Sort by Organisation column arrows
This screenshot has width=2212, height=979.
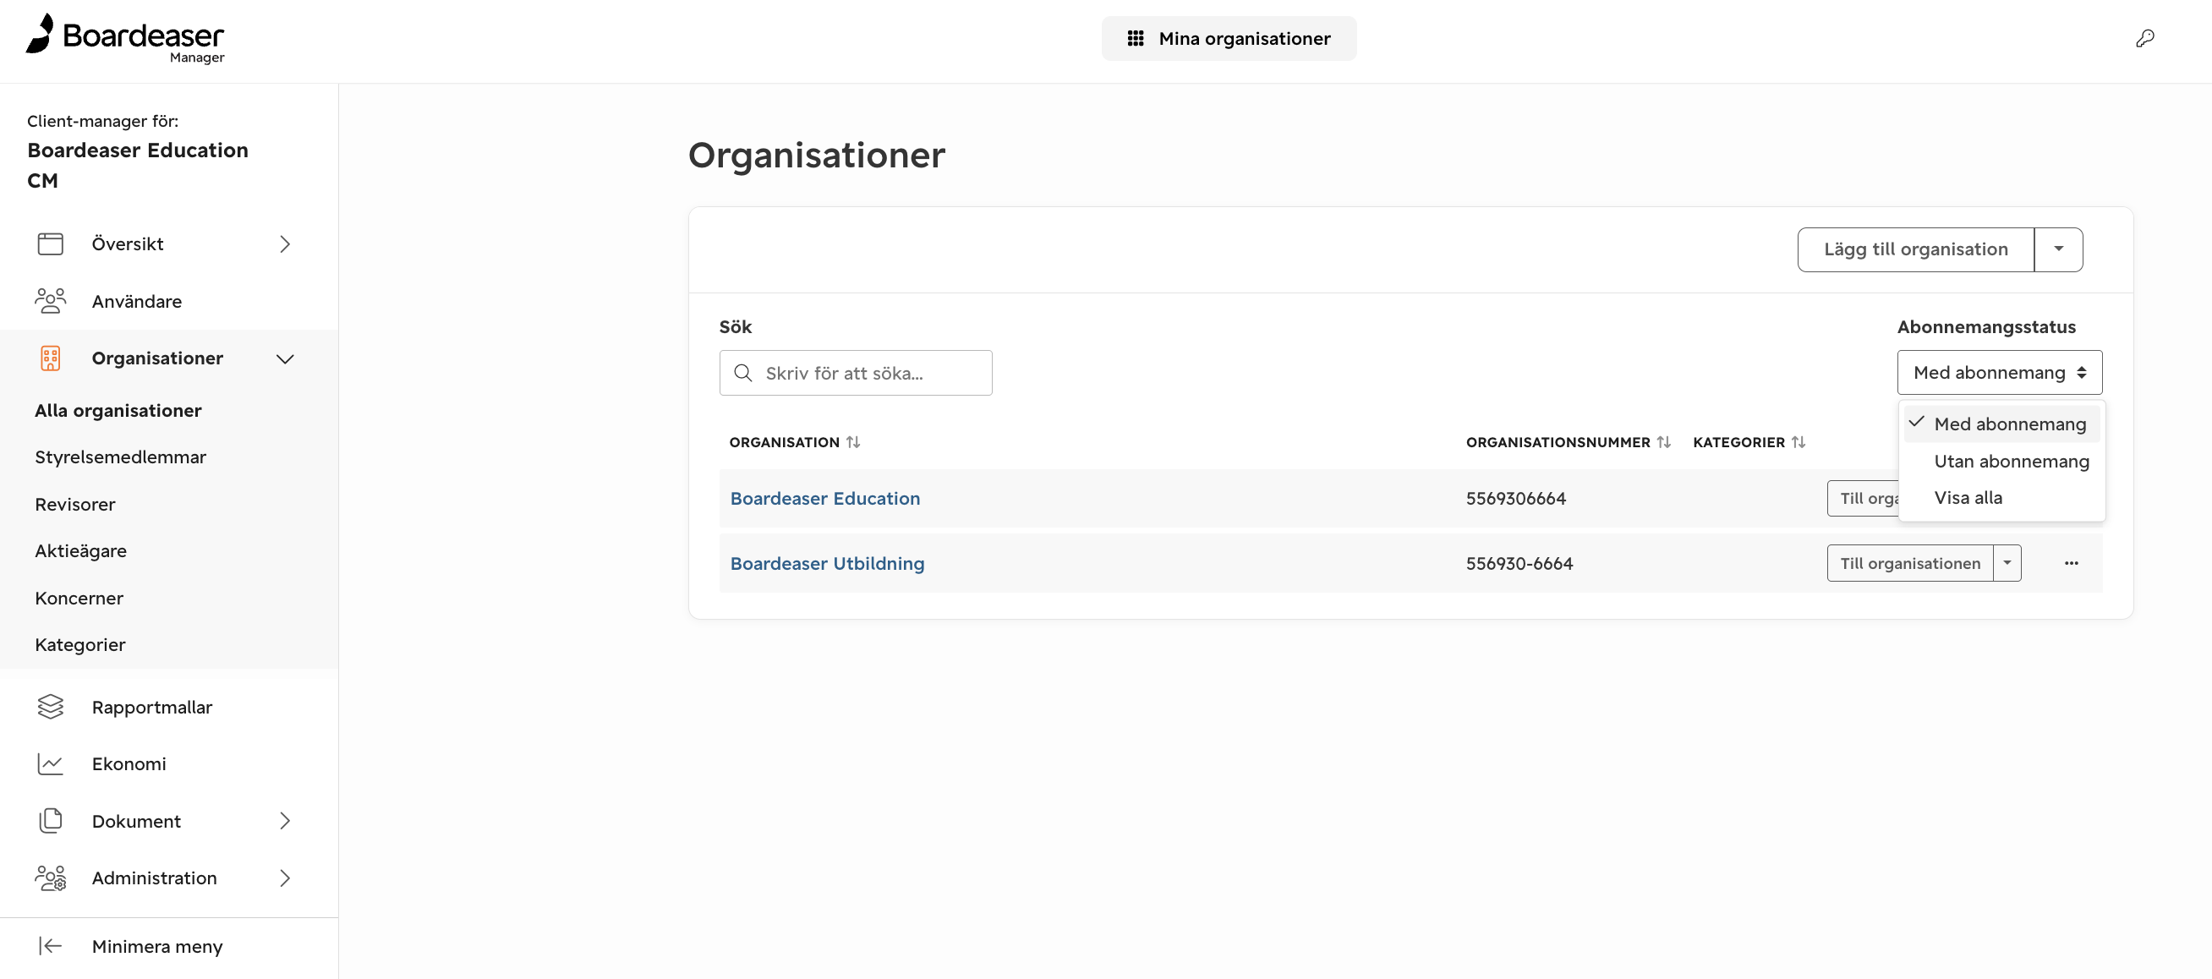pyautogui.click(x=852, y=441)
